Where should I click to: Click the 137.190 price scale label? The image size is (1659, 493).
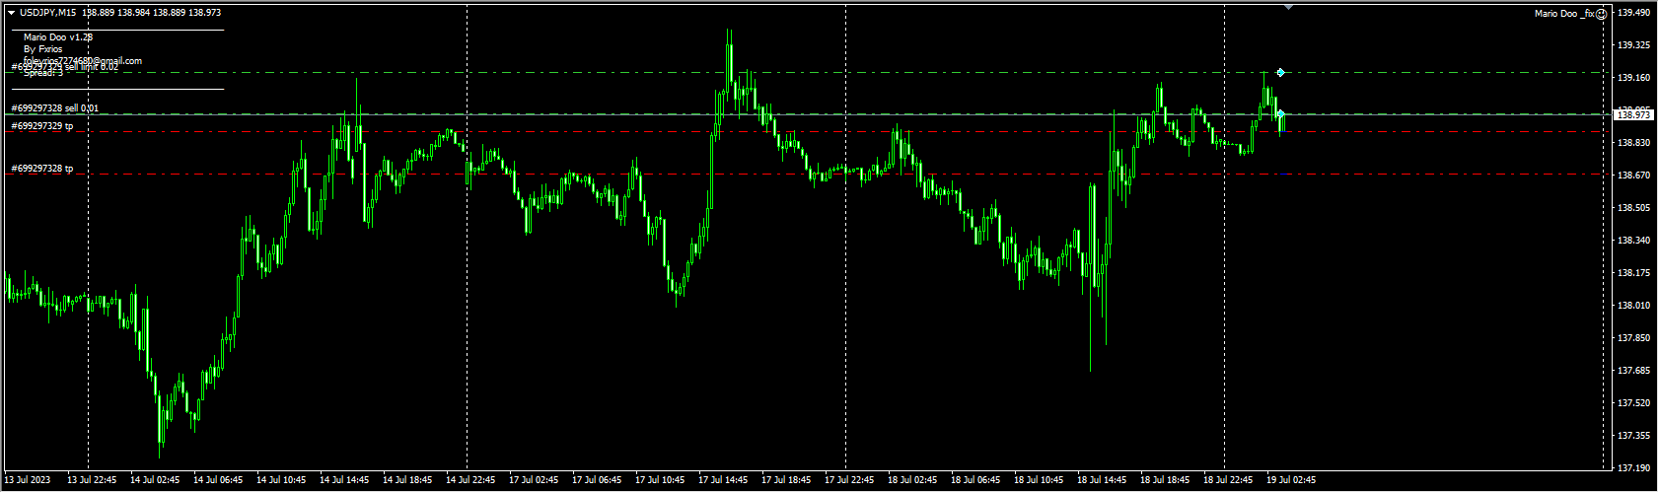tap(1634, 468)
